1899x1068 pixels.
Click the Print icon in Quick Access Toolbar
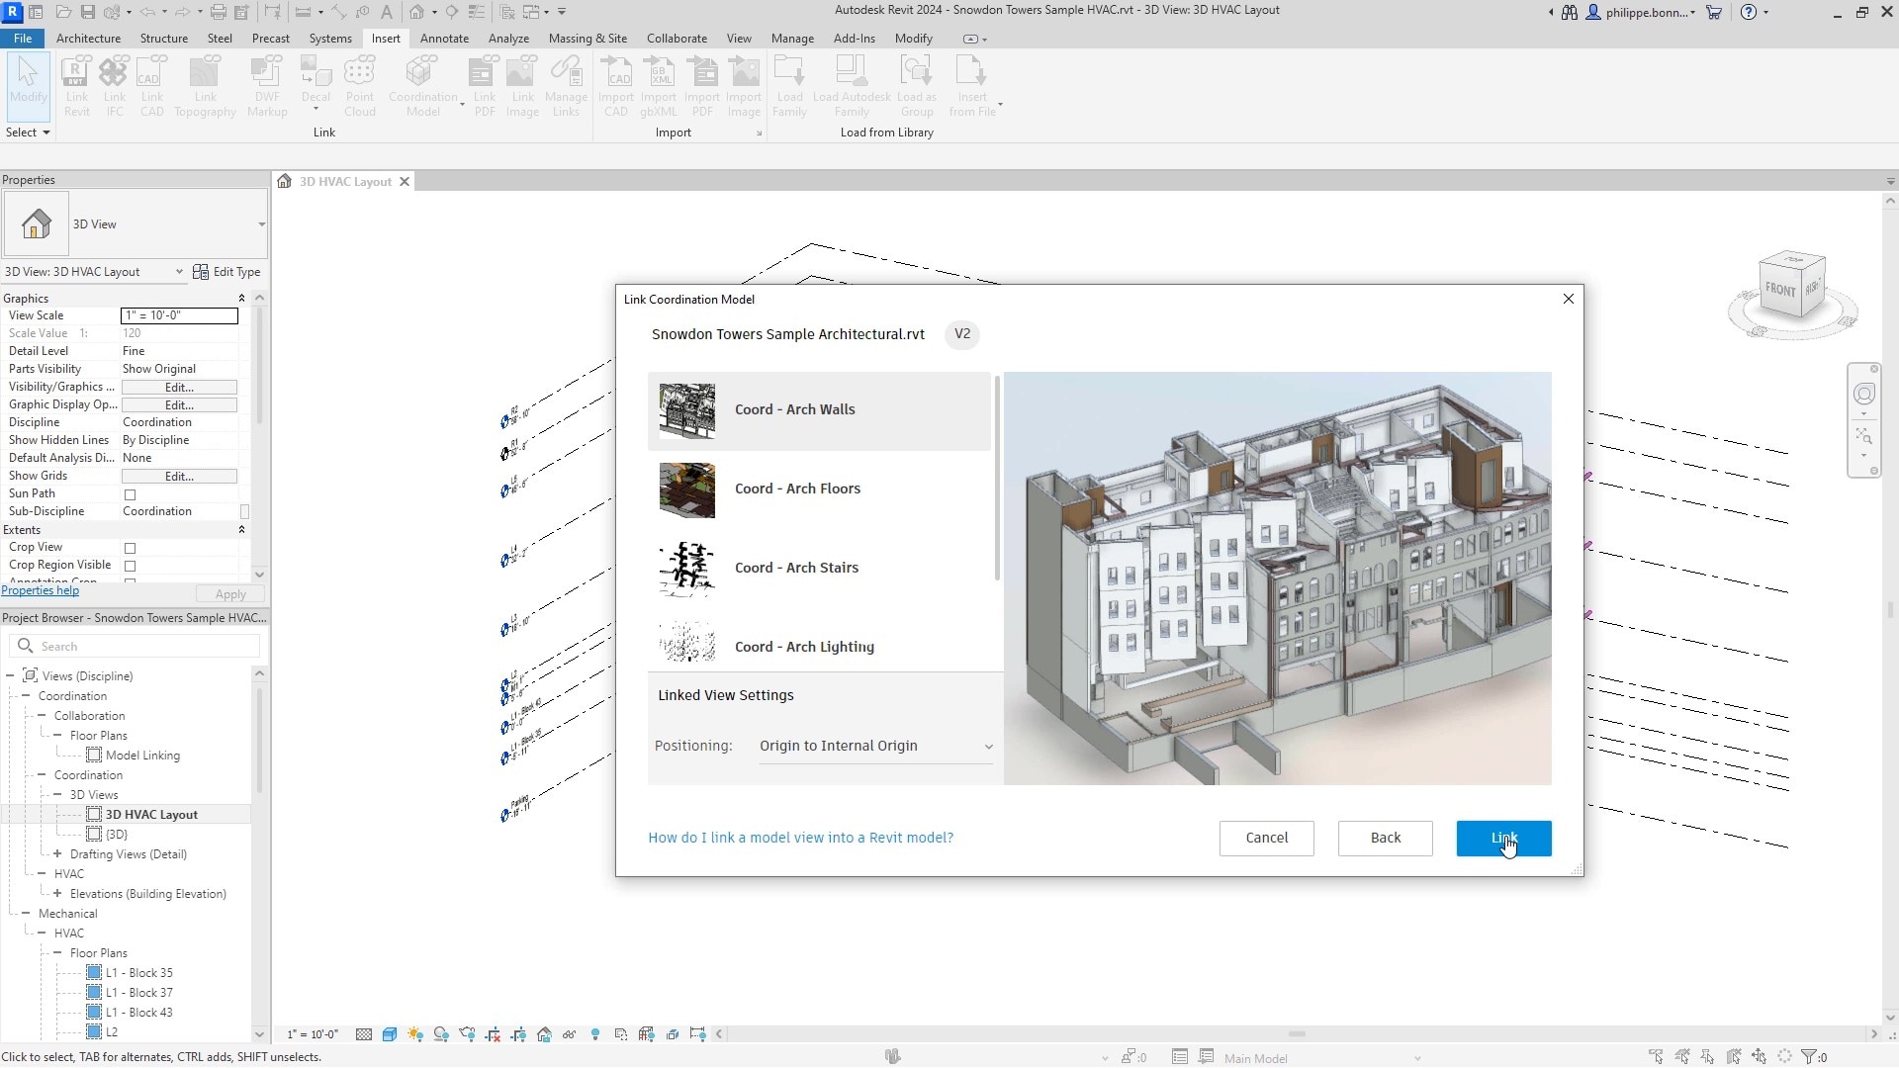[219, 12]
